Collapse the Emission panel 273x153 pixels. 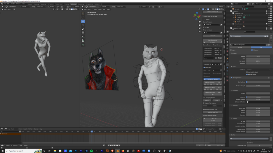pos(230,53)
